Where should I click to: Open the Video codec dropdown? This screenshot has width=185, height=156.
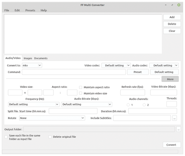tap(116, 65)
